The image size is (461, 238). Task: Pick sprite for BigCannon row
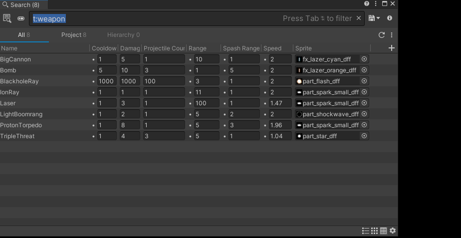point(364,59)
